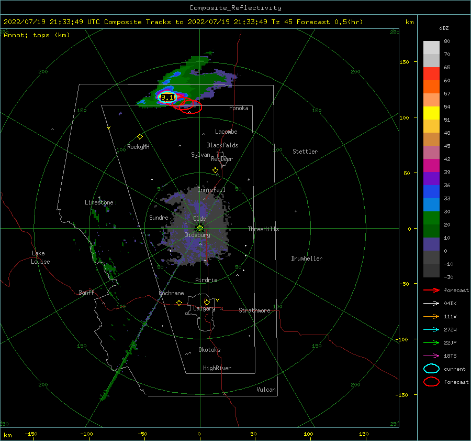Select the HighRiver label
471x441 pixels.
(x=217, y=368)
